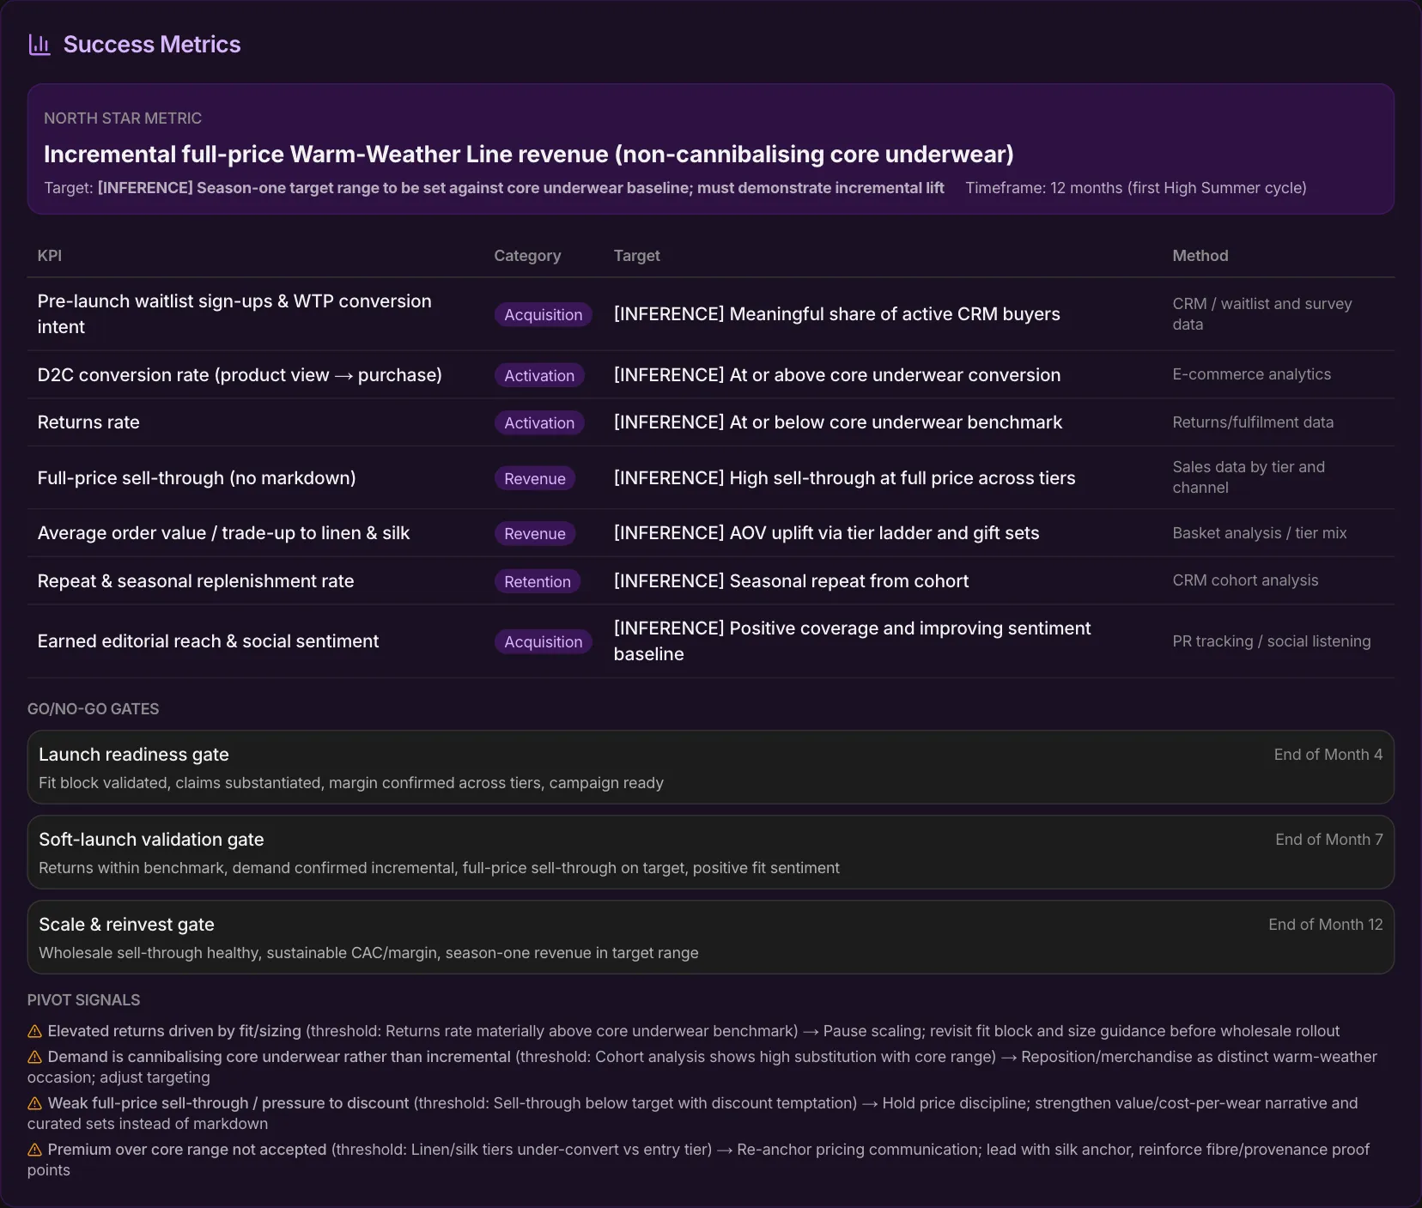Click the 'NORTH STAR METRIC' label

[123, 118]
